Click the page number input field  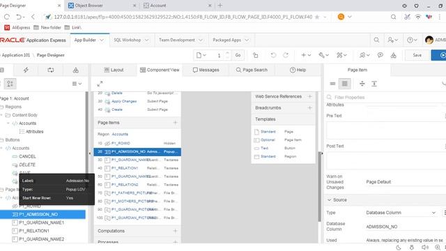(x=219, y=55)
